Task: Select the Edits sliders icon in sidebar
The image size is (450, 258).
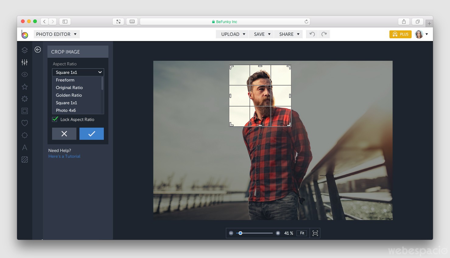Action: [24, 62]
